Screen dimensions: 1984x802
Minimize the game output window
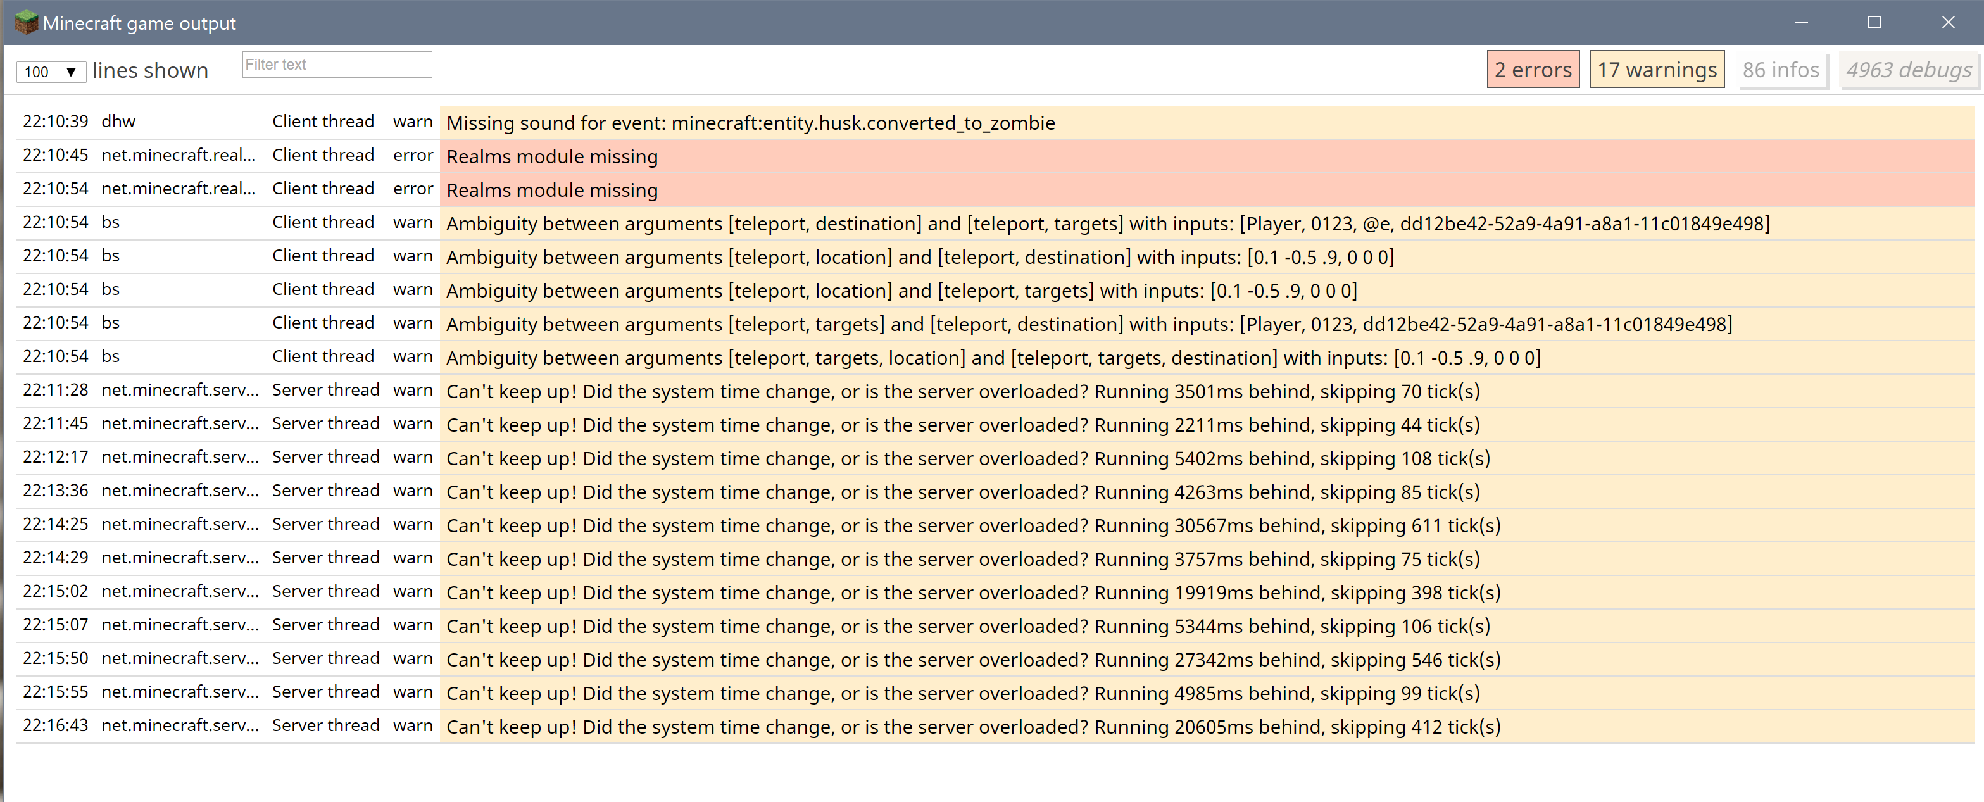(1800, 22)
